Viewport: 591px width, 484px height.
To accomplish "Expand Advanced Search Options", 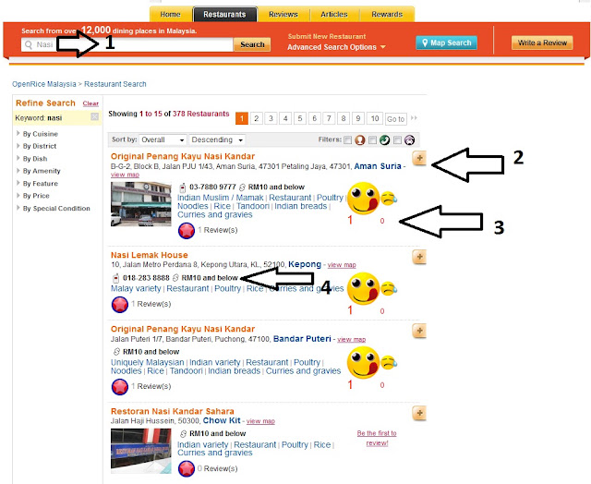I will coord(336,47).
